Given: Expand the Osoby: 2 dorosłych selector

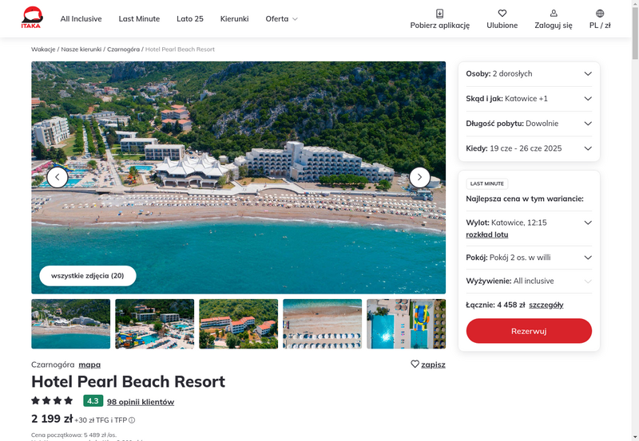Looking at the screenshot, I should click(x=529, y=73).
